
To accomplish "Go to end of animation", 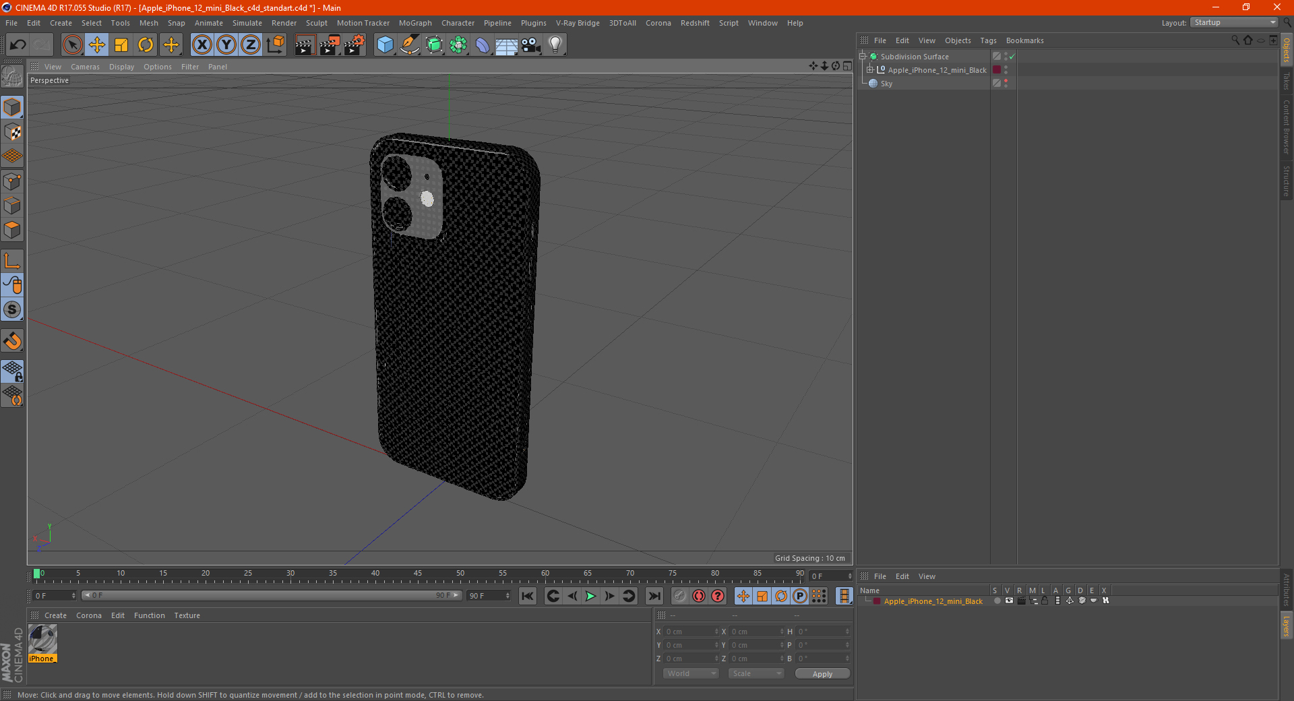I will [x=654, y=596].
